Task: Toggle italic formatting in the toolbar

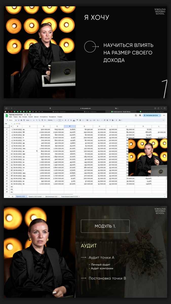Action: point(68,120)
